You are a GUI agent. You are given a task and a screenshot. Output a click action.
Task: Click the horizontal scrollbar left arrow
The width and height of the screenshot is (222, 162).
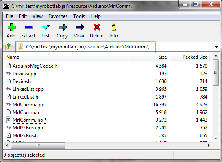[7, 145]
